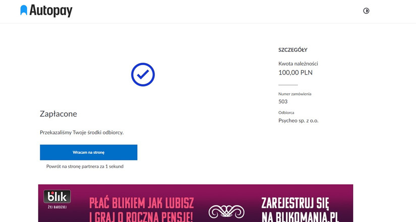This screenshot has width=416, height=222.
Task: Select the amount '100,00 PLN'
Action: (295, 73)
